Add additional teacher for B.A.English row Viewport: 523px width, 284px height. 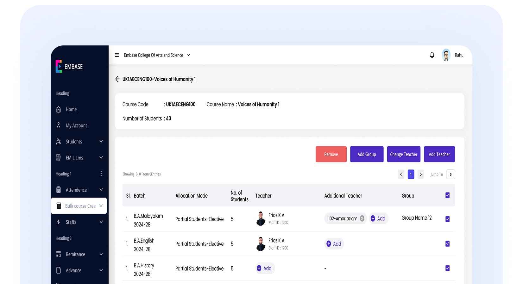(x=334, y=244)
